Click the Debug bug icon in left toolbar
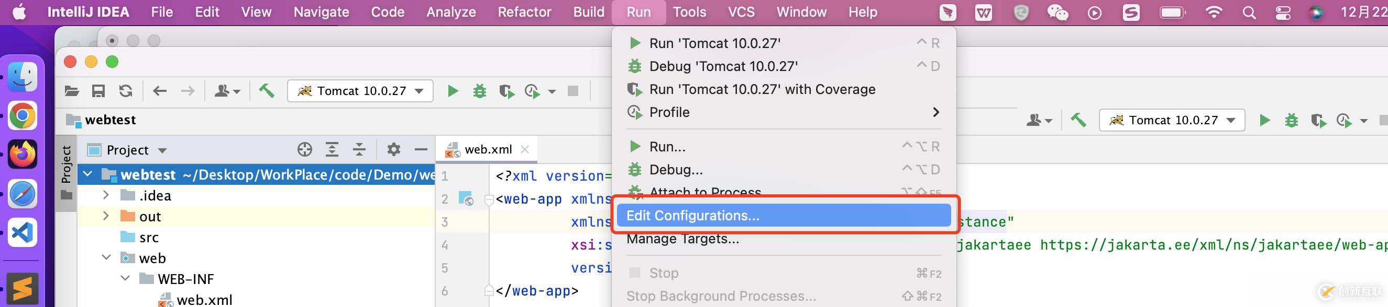Image resolution: width=1388 pixels, height=307 pixels. click(x=479, y=91)
